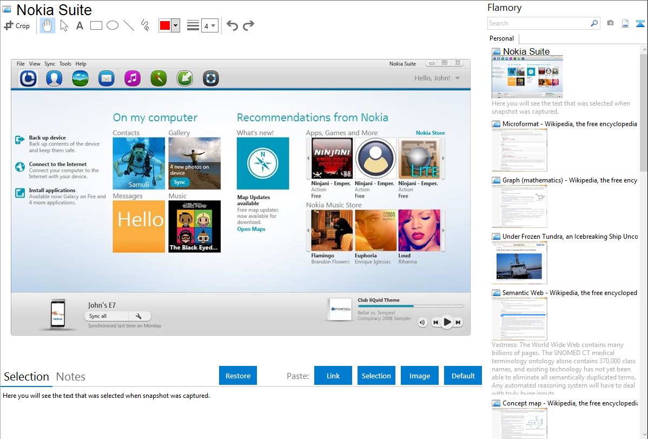Open the Nokia Store link
648x439 pixels.
pyautogui.click(x=430, y=133)
